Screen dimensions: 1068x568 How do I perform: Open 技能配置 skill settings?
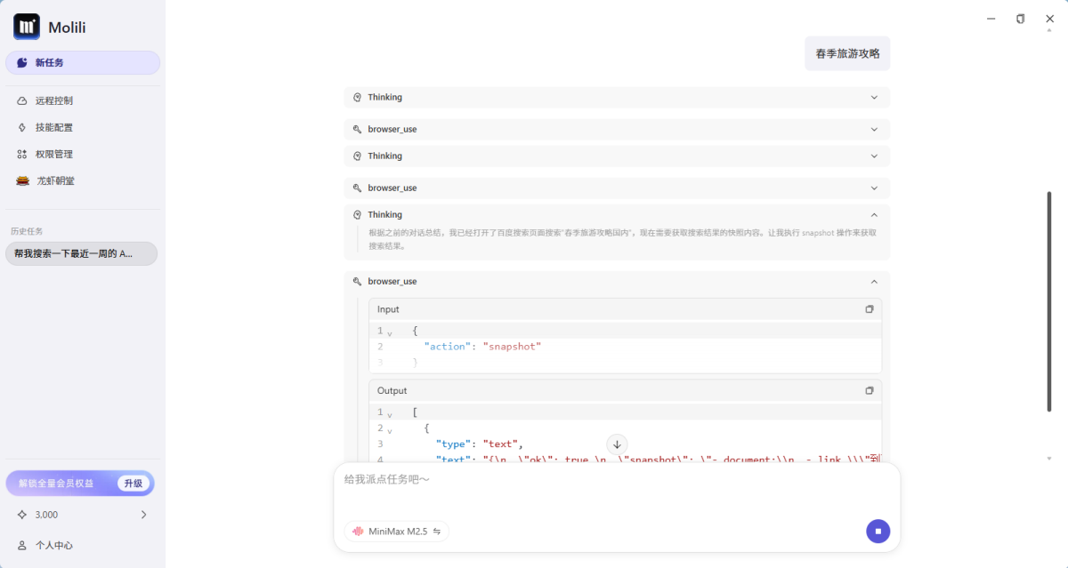(x=53, y=127)
